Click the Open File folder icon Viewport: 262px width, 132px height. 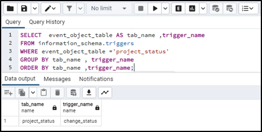click(10, 9)
